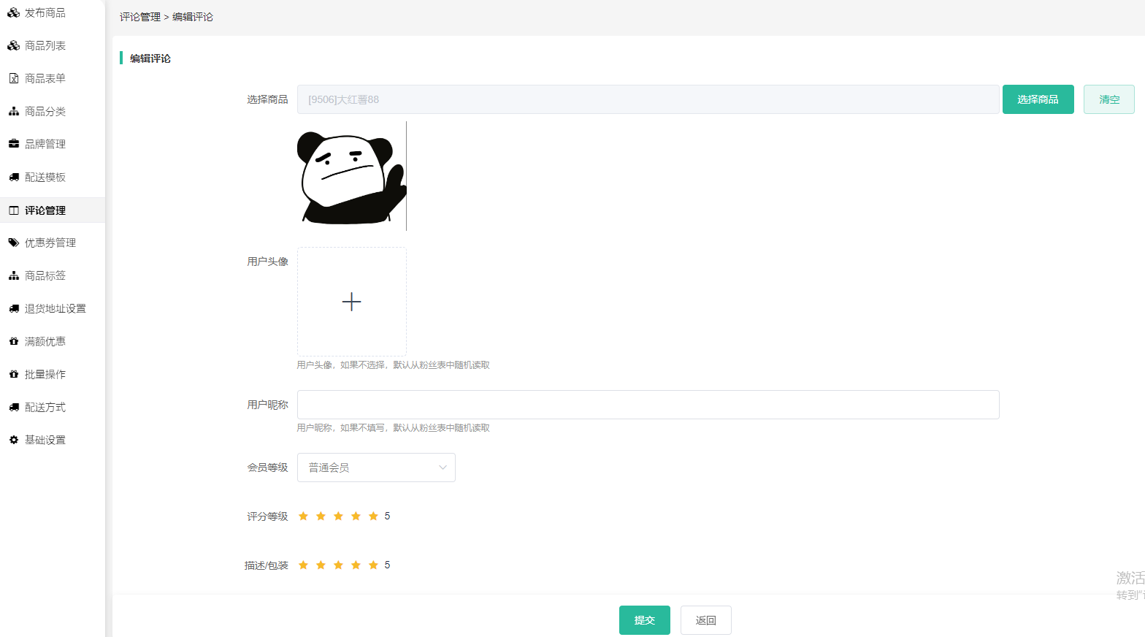The height and width of the screenshot is (637, 1145).
Task: Open the 会员等级 dropdown
Action: tap(375, 468)
